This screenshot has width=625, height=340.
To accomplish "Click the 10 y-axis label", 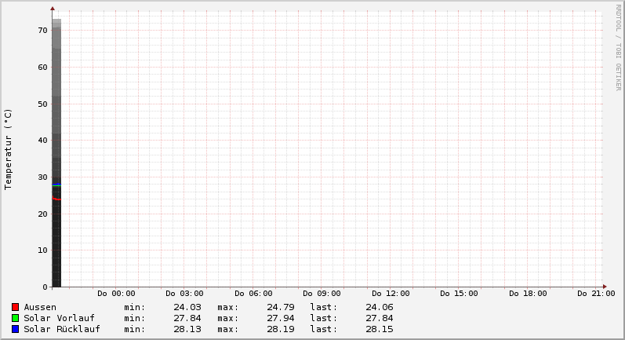I will 42,250.
